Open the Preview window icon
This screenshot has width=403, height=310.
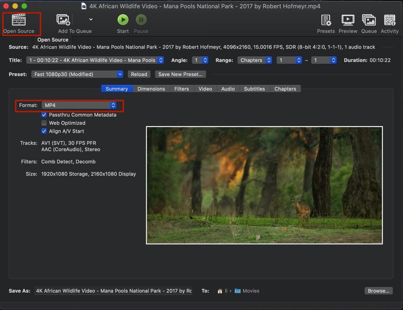pos(347,20)
